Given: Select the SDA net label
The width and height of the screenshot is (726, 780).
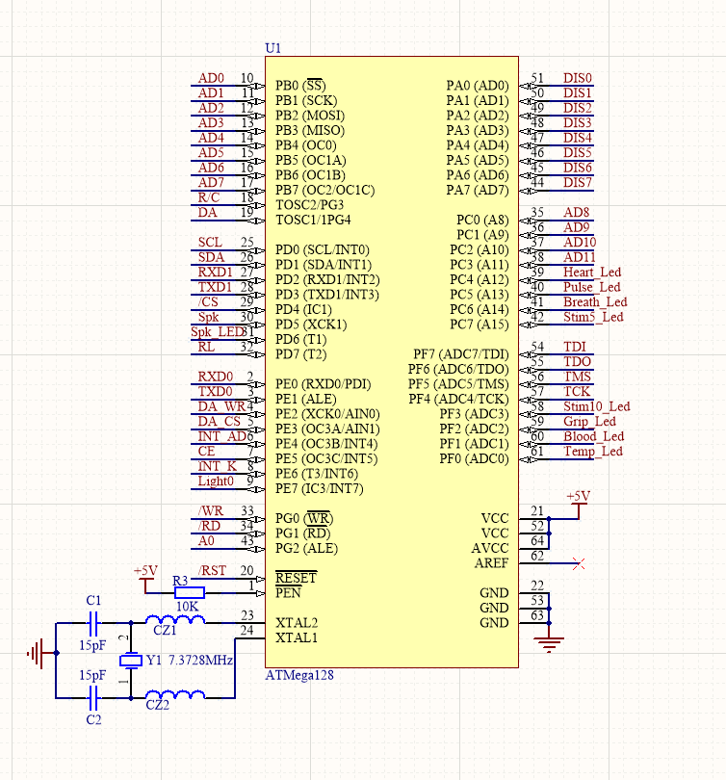Looking at the screenshot, I should (211, 258).
